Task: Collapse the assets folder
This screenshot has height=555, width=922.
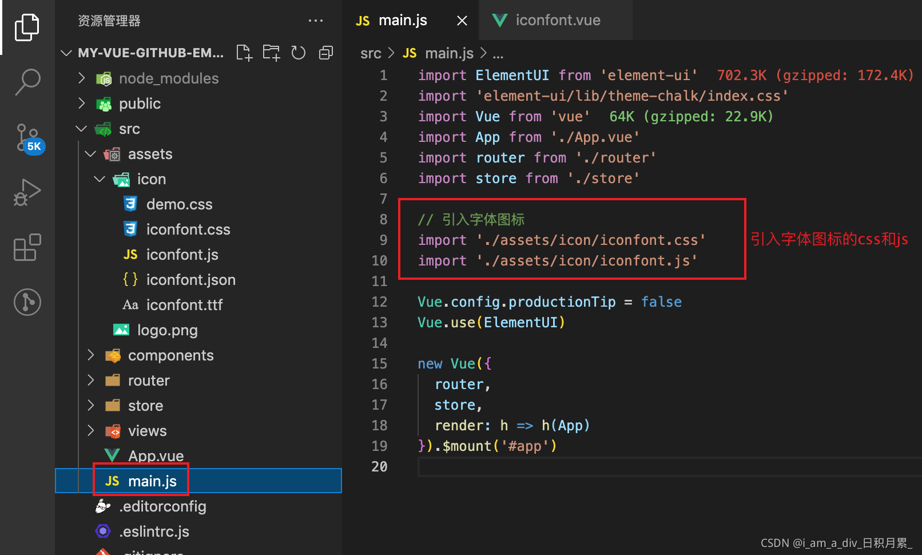Action: (x=90, y=154)
